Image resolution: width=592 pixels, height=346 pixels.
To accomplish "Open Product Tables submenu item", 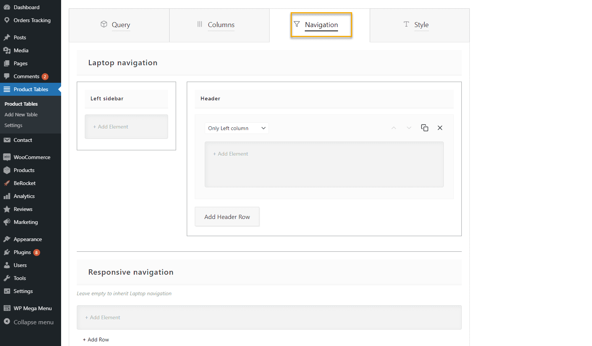I will coord(21,104).
